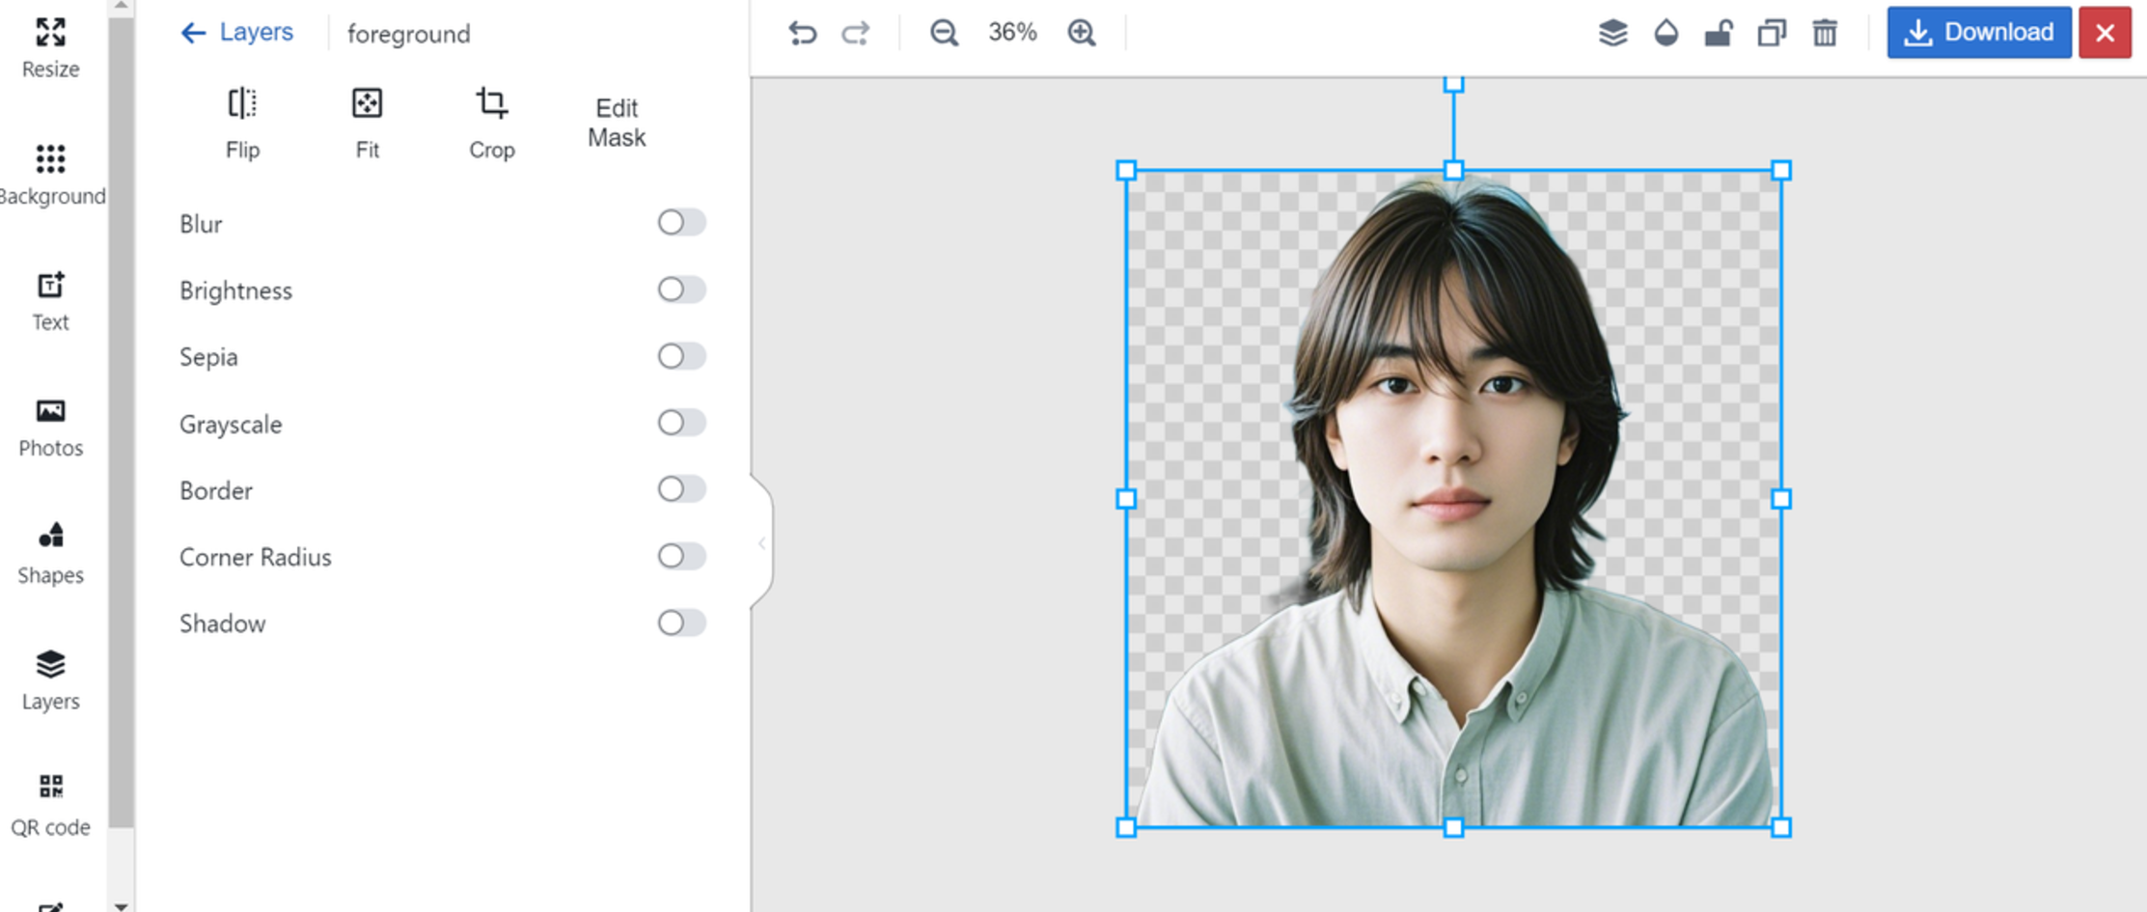The width and height of the screenshot is (2147, 912).
Task: Enable the Shadow effect
Action: [681, 622]
